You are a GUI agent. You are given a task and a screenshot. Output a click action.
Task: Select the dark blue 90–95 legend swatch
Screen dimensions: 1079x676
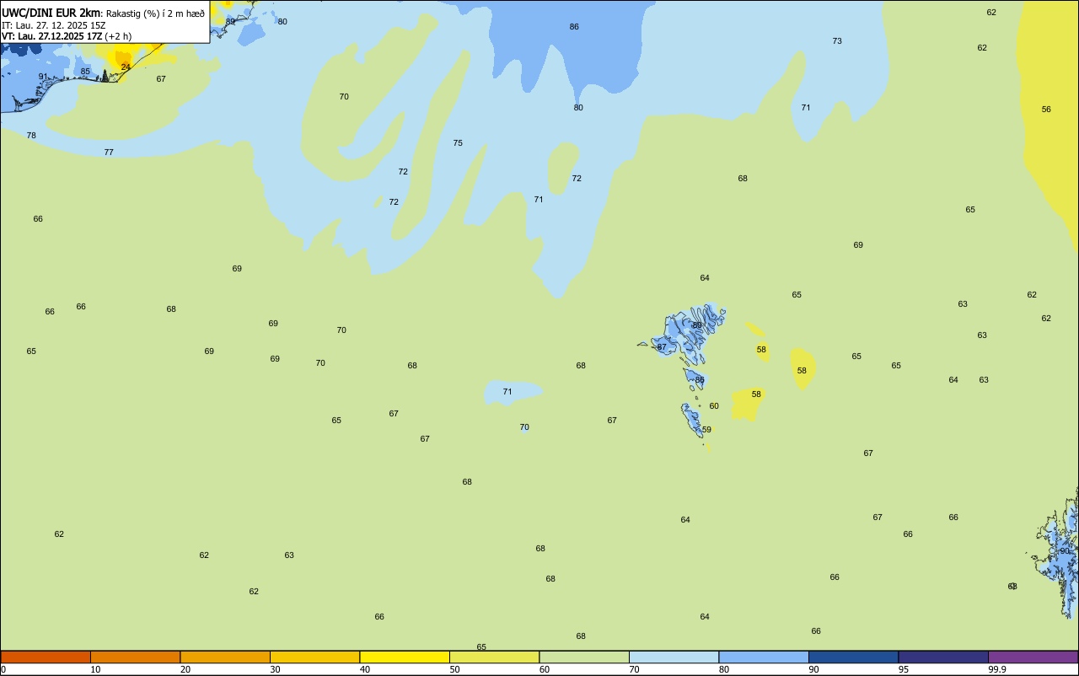coord(853,657)
